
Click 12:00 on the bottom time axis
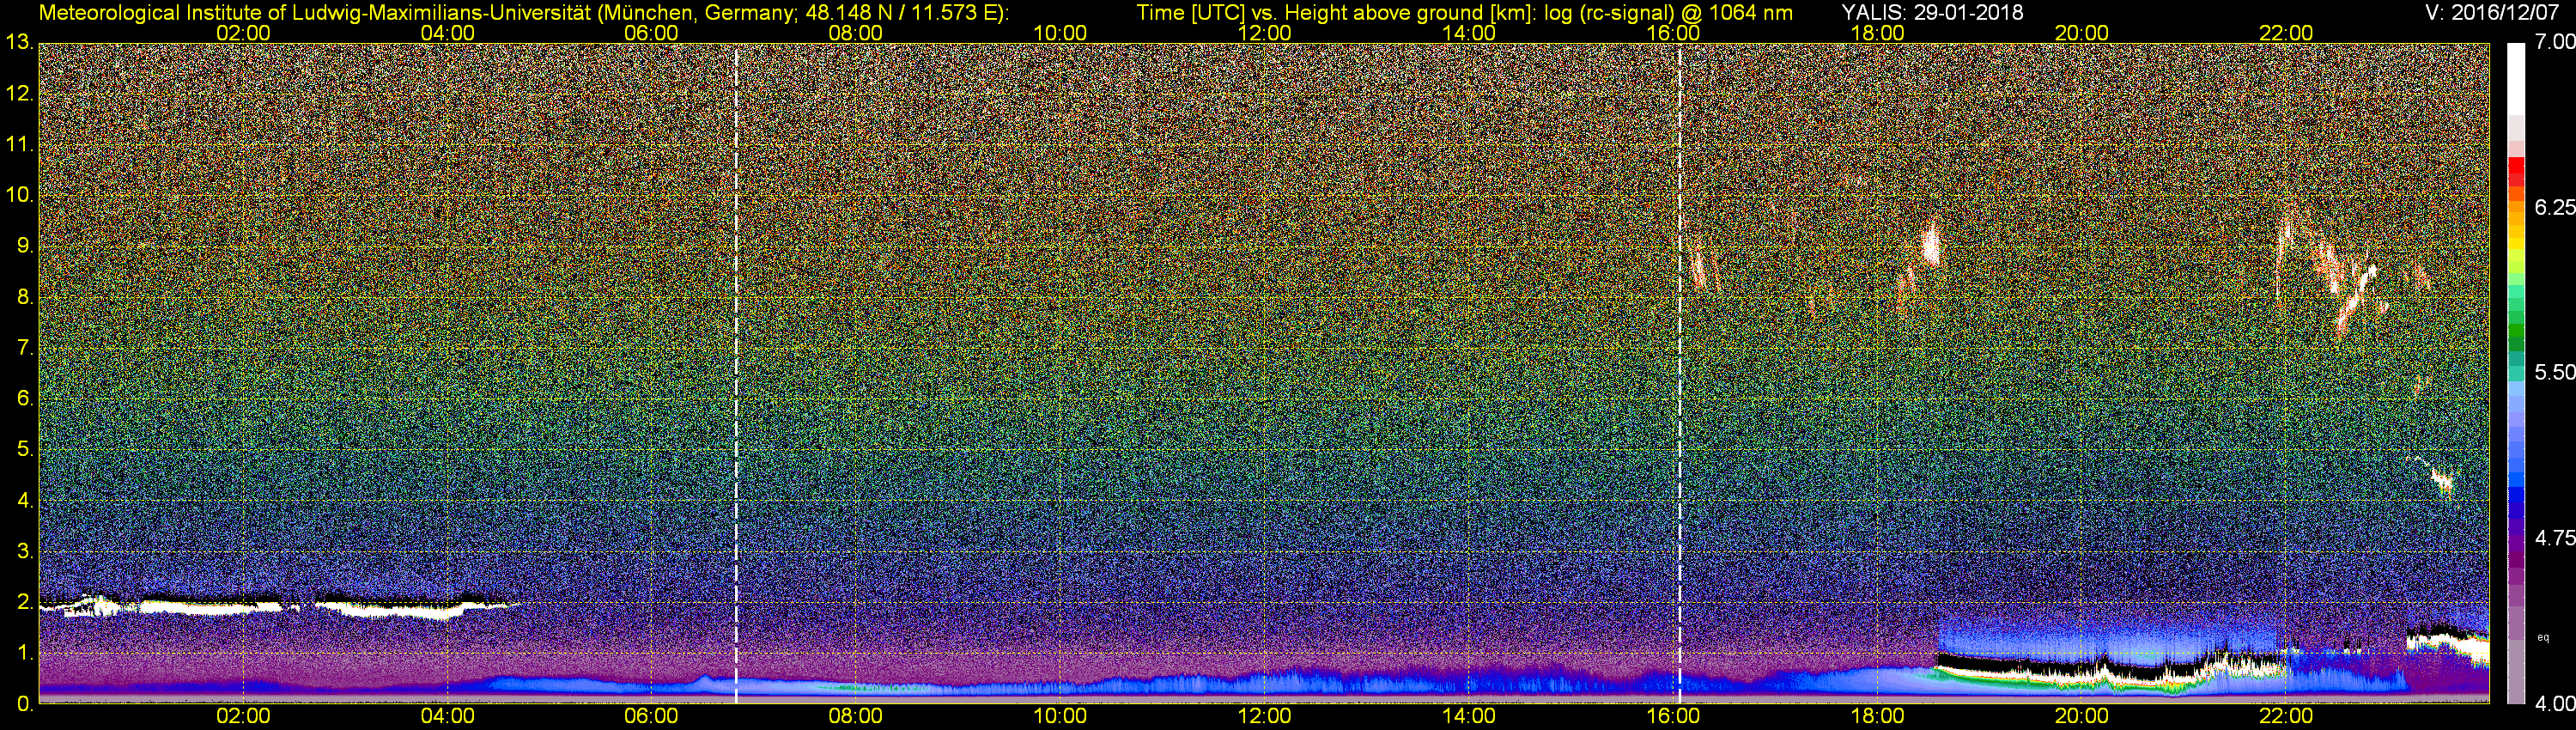click(x=1264, y=716)
